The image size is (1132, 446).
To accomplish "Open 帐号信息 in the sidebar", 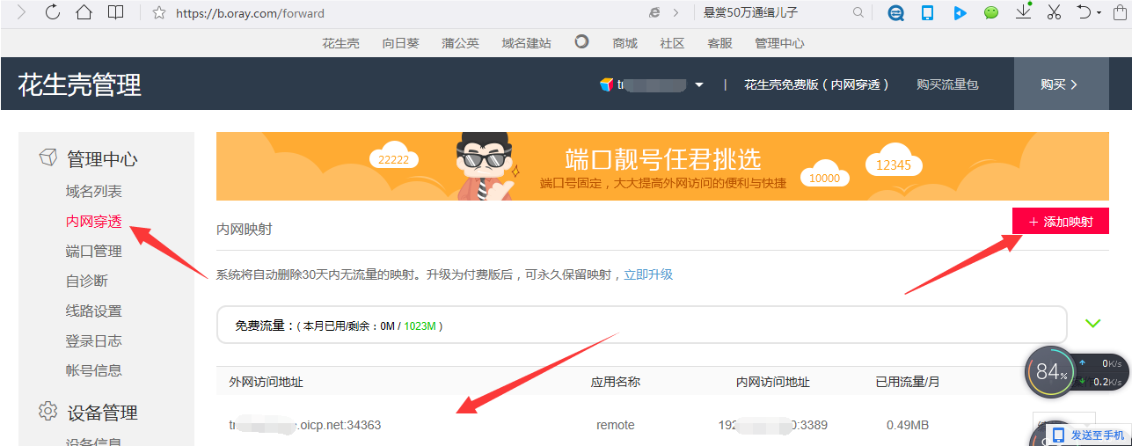I will [94, 370].
